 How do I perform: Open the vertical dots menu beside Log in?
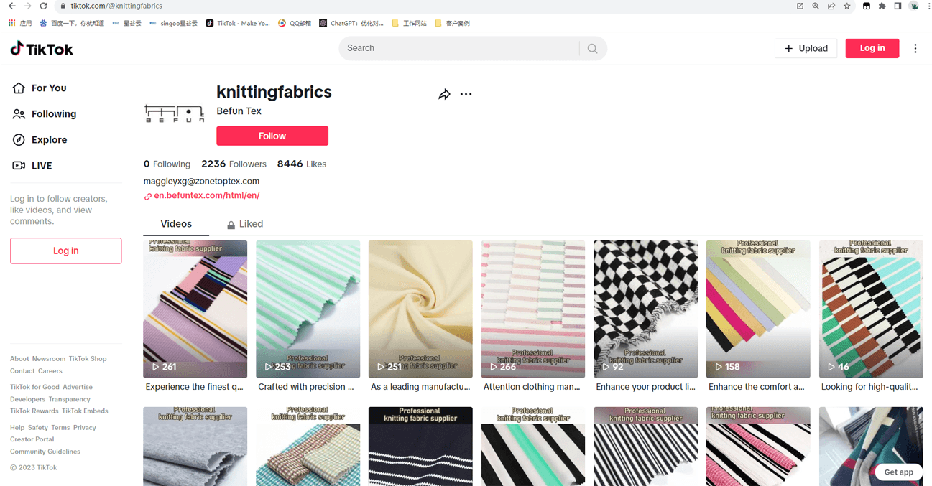tap(915, 49)
